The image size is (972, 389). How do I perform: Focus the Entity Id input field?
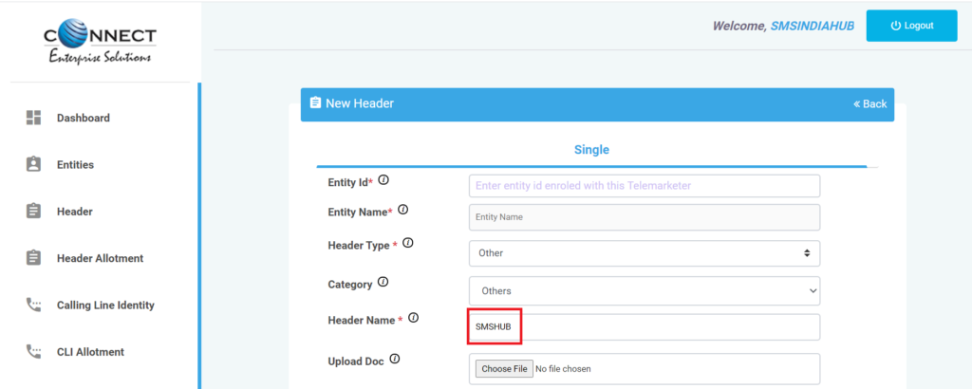click(645, 186)
